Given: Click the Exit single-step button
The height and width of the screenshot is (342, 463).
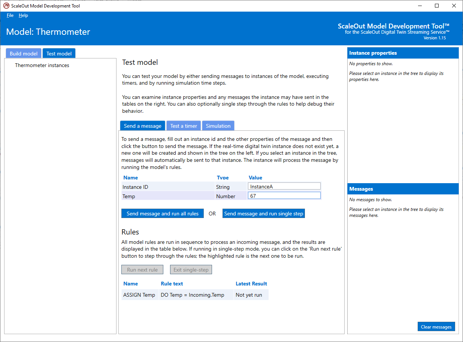Looking at the screenshot, I should [x=191, y=270].
